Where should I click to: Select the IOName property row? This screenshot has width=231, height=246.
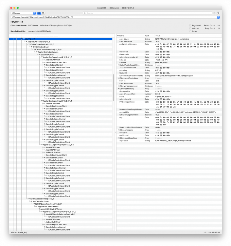[169, 62]
